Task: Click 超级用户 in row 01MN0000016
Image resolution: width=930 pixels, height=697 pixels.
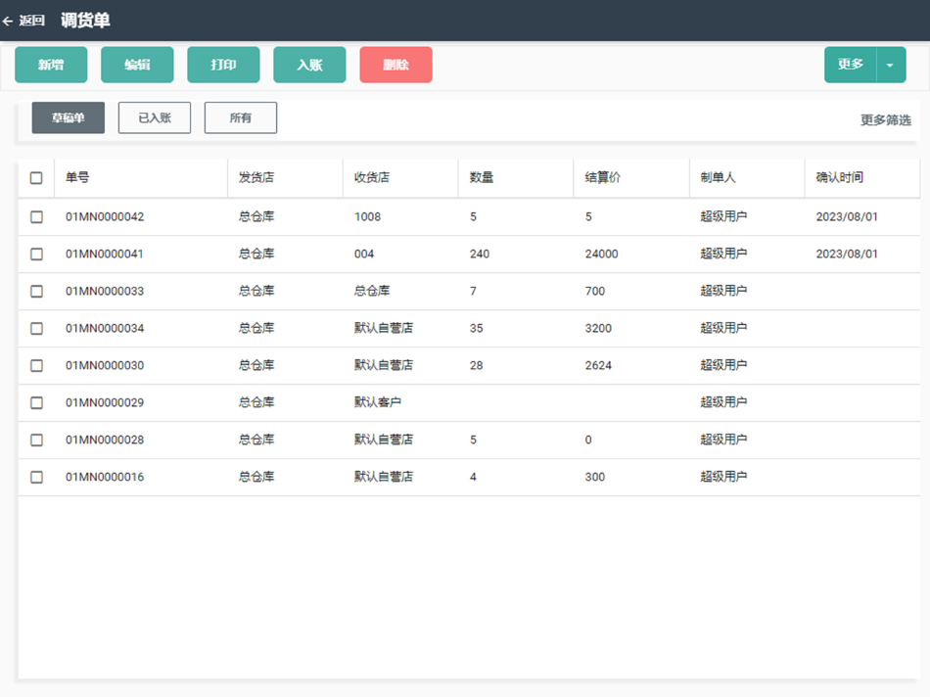Action: (x=723, y=477)
